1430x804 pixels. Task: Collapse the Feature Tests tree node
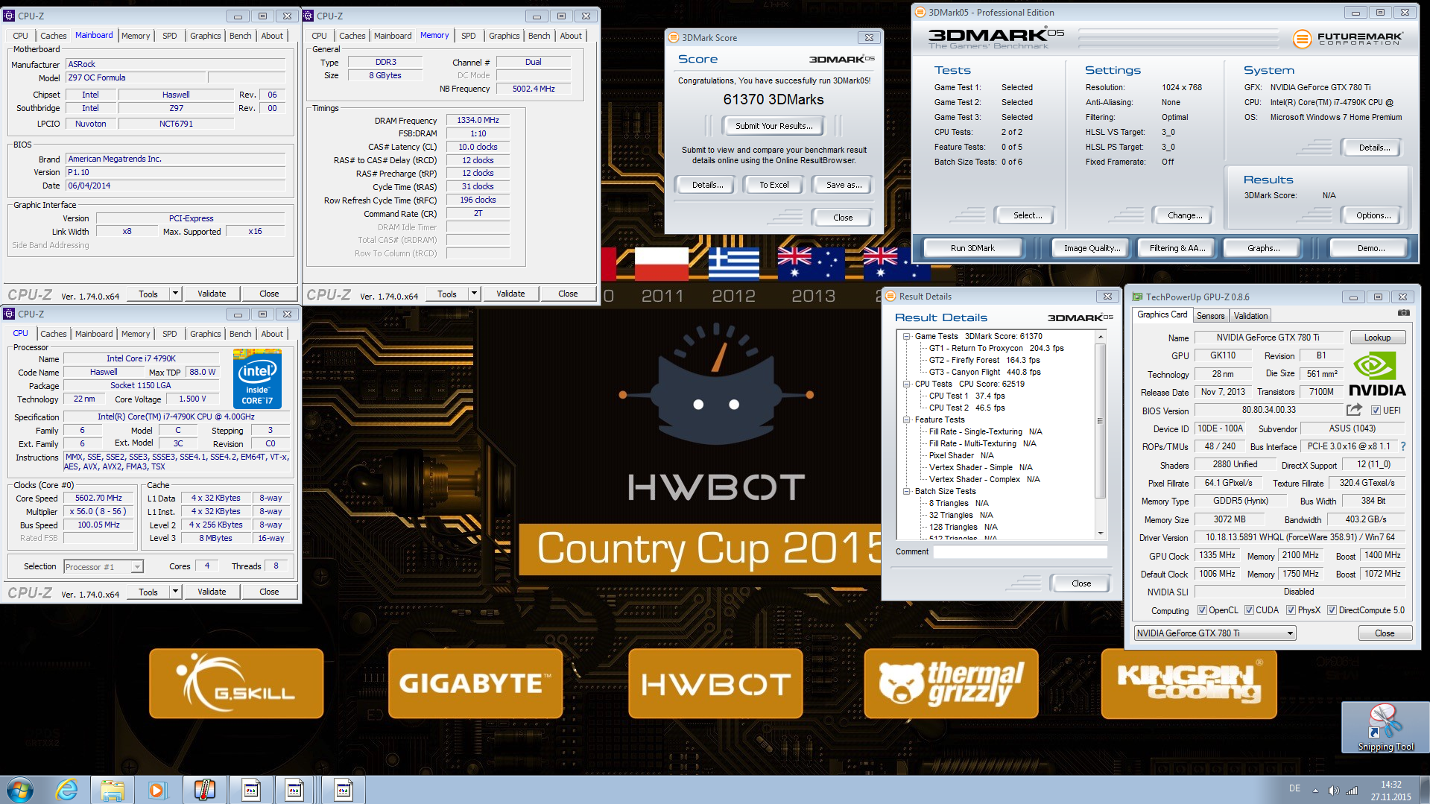906,420
